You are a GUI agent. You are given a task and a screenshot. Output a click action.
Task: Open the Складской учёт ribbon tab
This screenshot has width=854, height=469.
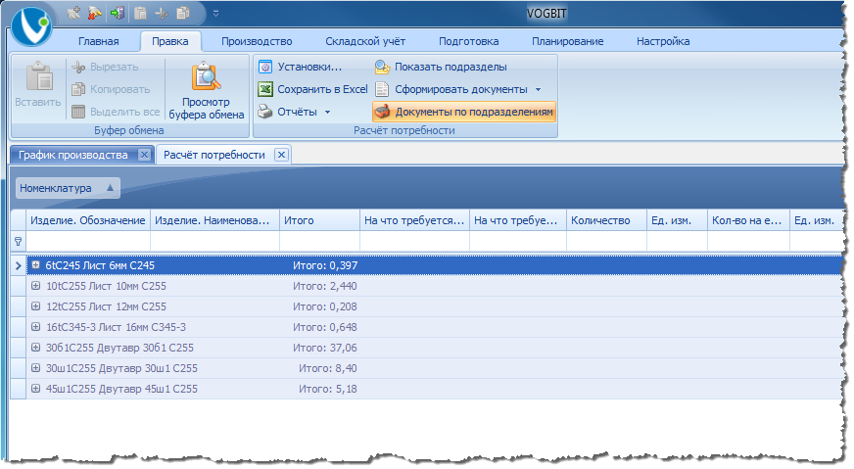click(365, 41)
